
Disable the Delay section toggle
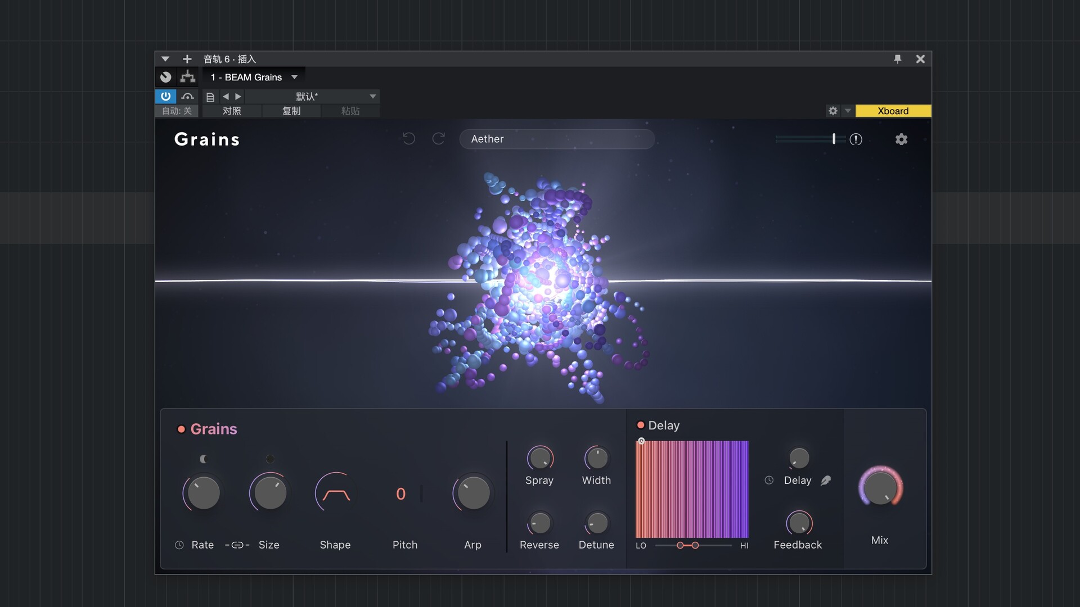pyautogui.click(x=640, y=425)
